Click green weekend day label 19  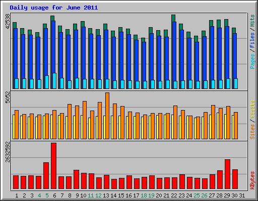[151, 195]
